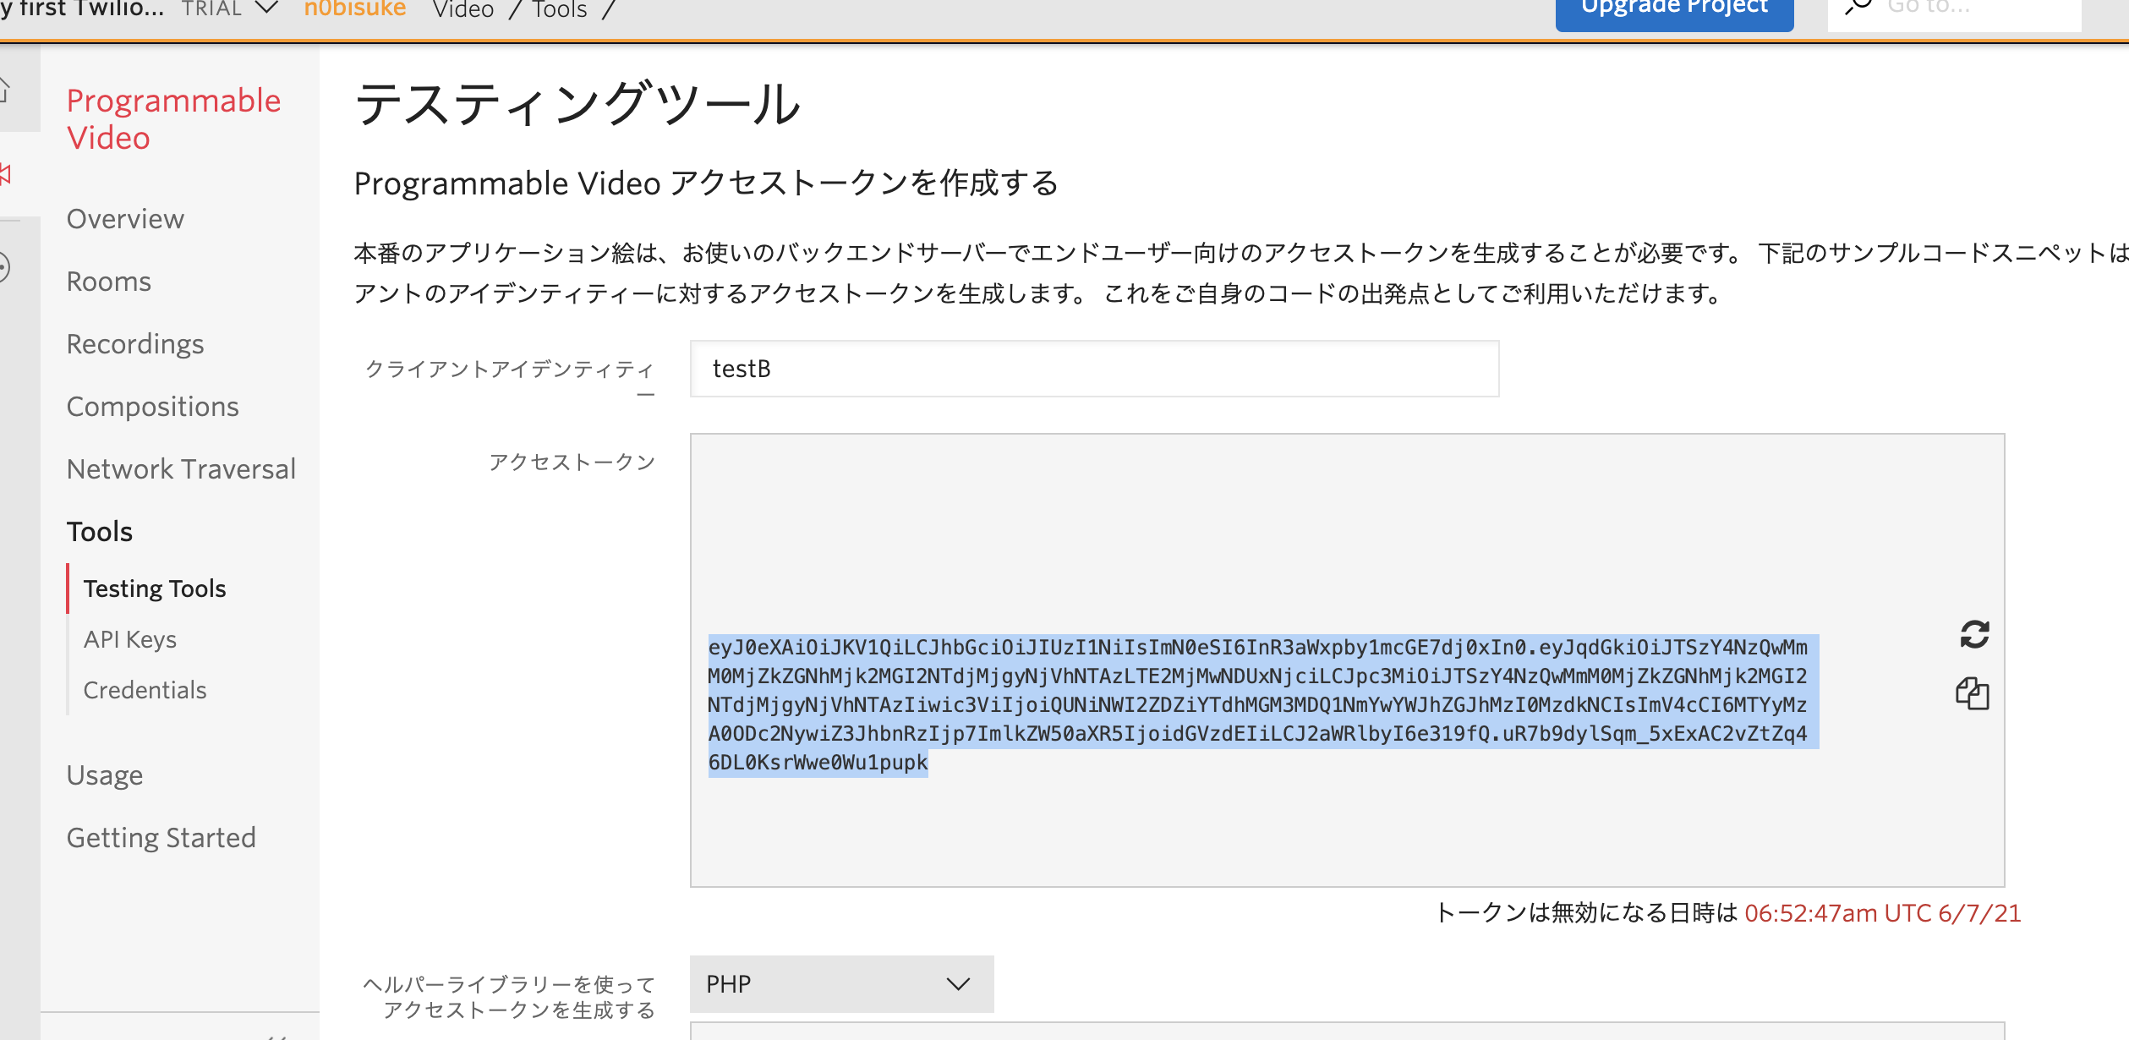Screen dimensions: 2129x1040
Task: Navigate to Overview in the sidebar
Action: pyautogui.click(x=125, y=219)
